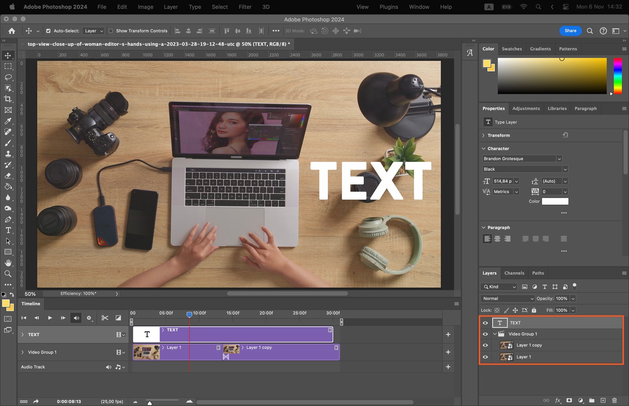Click the delete layer trash icon
Image resolution: width=629 pixels, height=406 pixels.
point(614,400)
